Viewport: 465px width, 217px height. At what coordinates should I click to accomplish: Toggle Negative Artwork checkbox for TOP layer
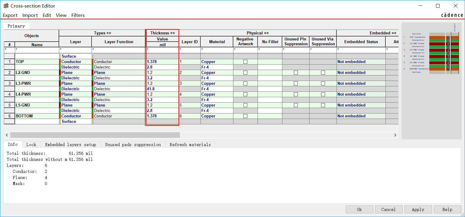coord(245,62)
